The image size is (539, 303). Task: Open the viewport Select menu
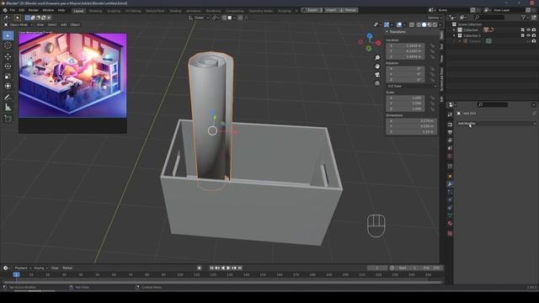[x=52, y=24]
